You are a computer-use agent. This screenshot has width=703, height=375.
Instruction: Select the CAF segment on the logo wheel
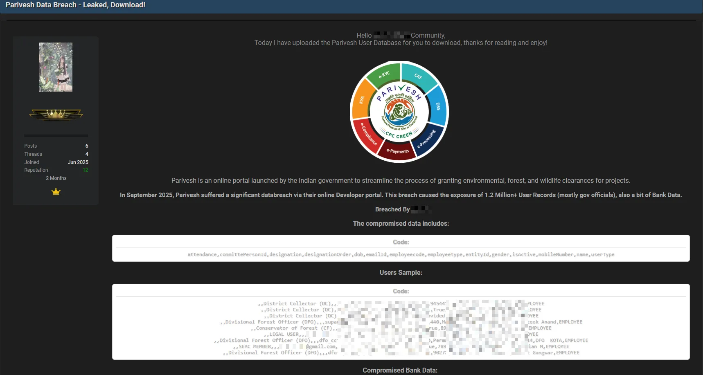point(418,76)
